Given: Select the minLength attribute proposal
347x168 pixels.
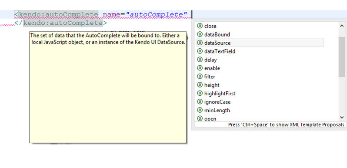Looking at the screenshot, I should pyautogui.click(x=260, y=110).
